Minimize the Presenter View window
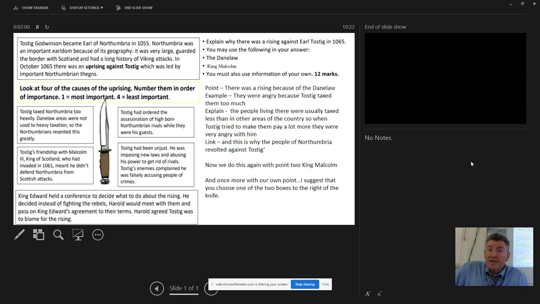The image size is (540, 304). [510, 4]
